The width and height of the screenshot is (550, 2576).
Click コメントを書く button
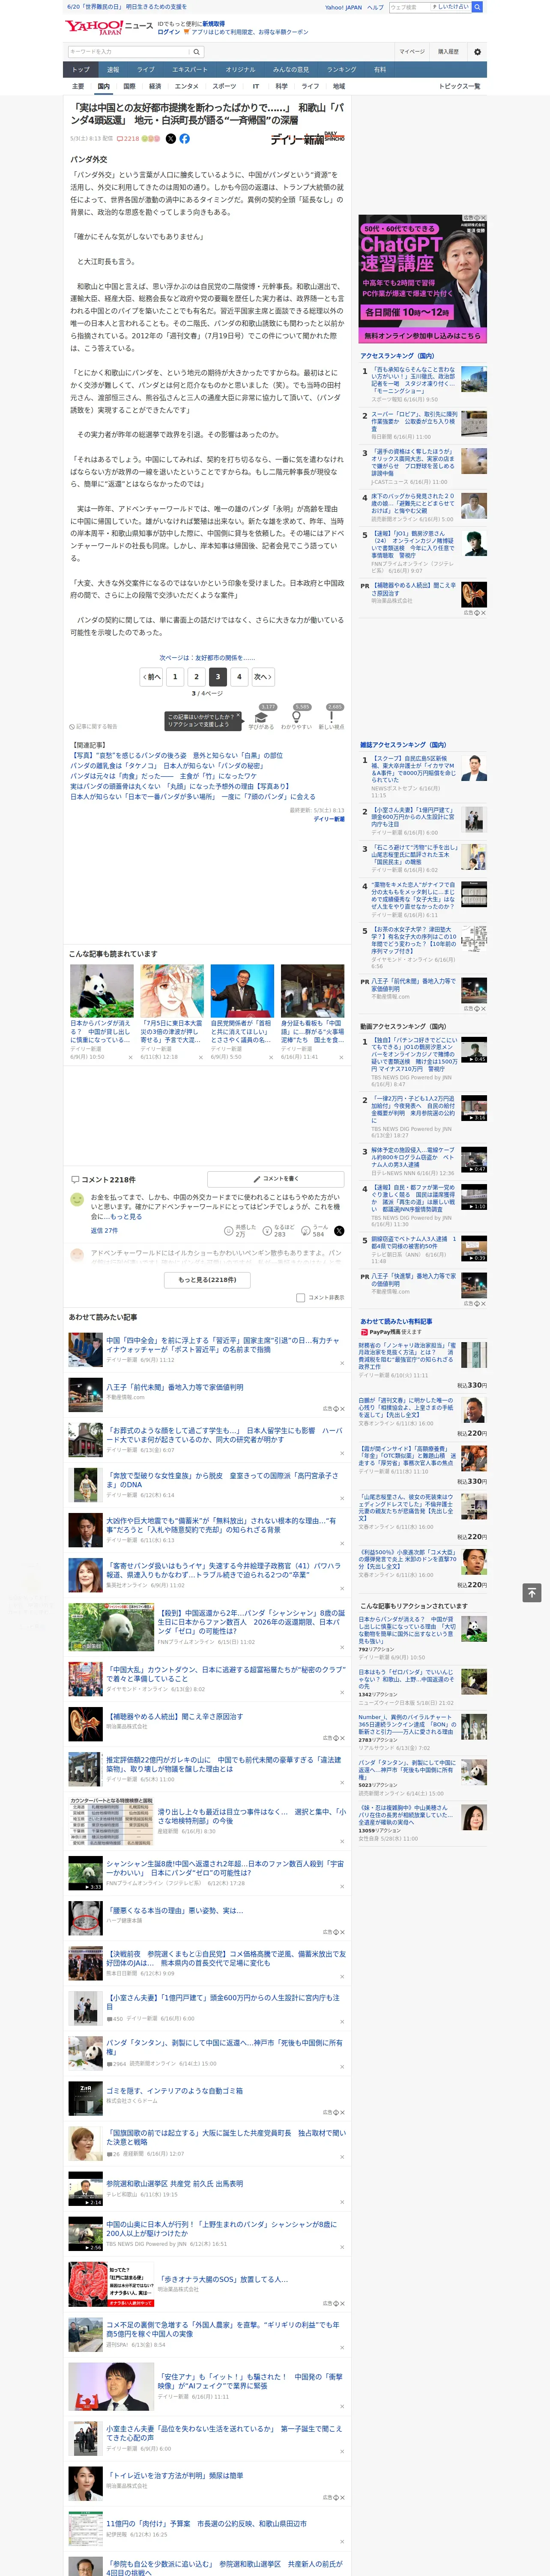(275, 1179)
